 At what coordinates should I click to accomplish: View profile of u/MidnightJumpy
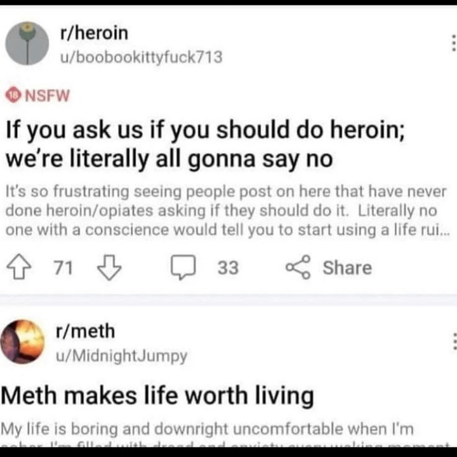[122, 356]
